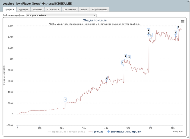The height and width of the screenshot is (139, 190).
Task: Open the 'История прибыли' chart selection dropdown
Action: [x=61, y=15]
